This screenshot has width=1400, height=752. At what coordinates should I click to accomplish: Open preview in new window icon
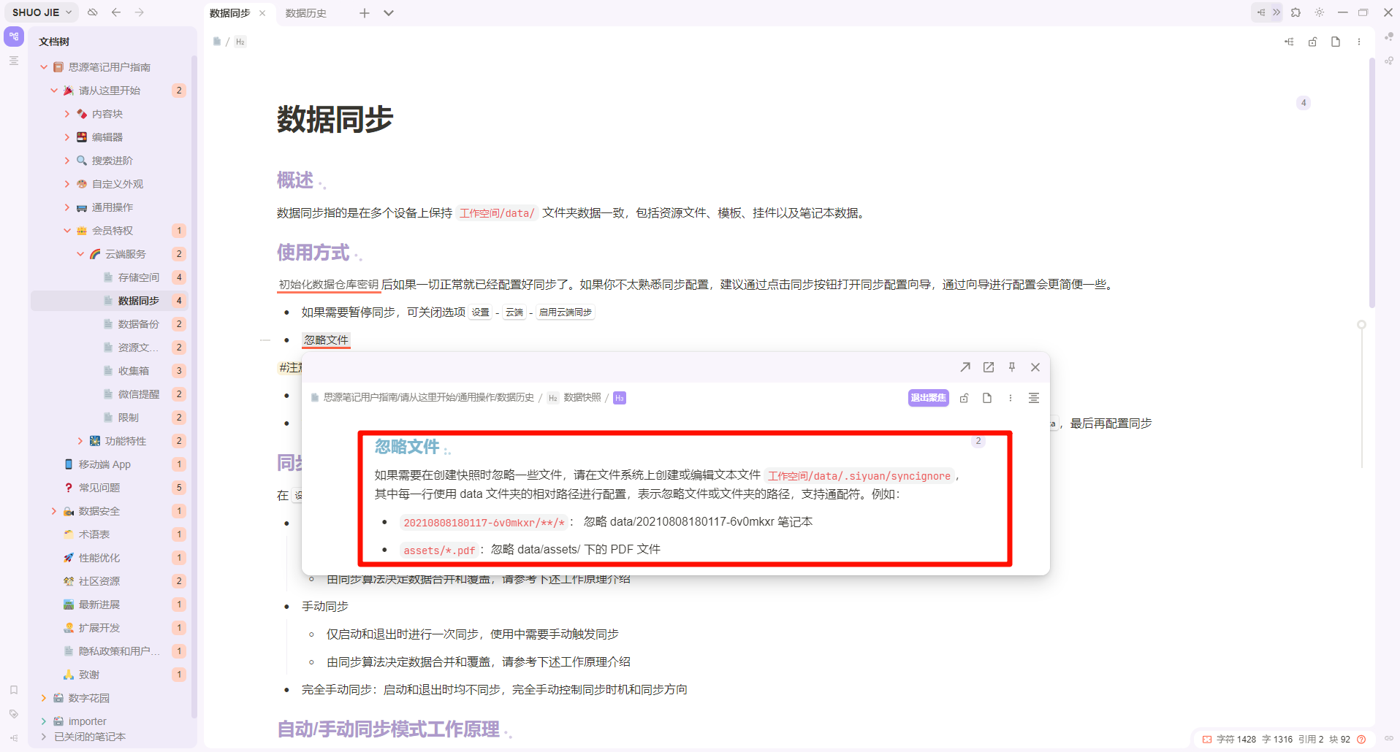point(988,367)
